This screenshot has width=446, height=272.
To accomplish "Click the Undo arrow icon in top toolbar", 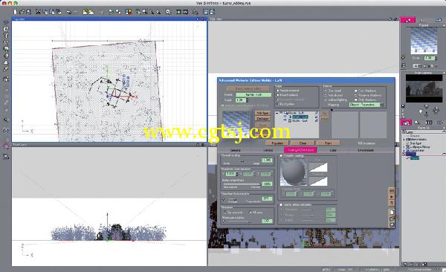I will pyautogui.click(x=68, y=12).
